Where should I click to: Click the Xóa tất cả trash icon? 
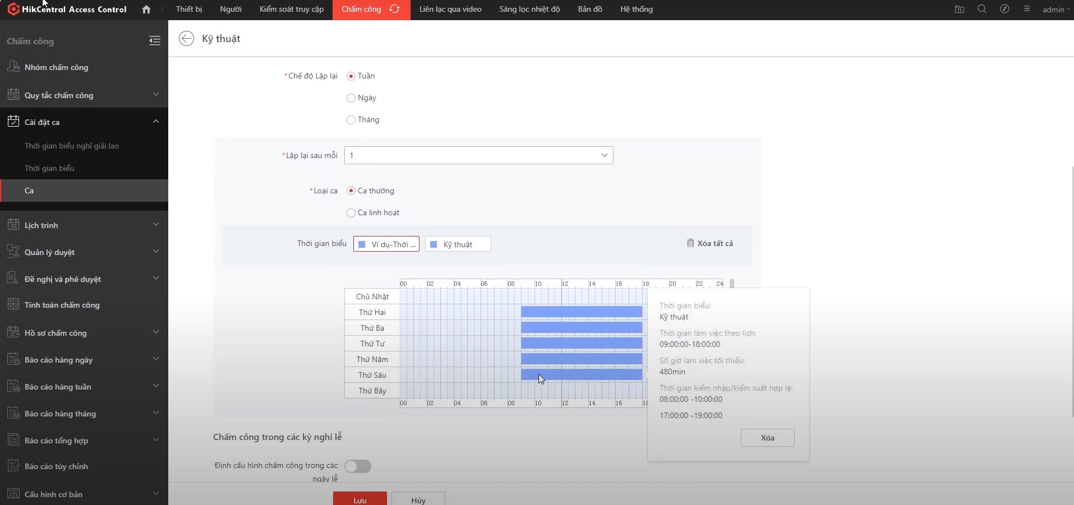[x=690, y=243]
